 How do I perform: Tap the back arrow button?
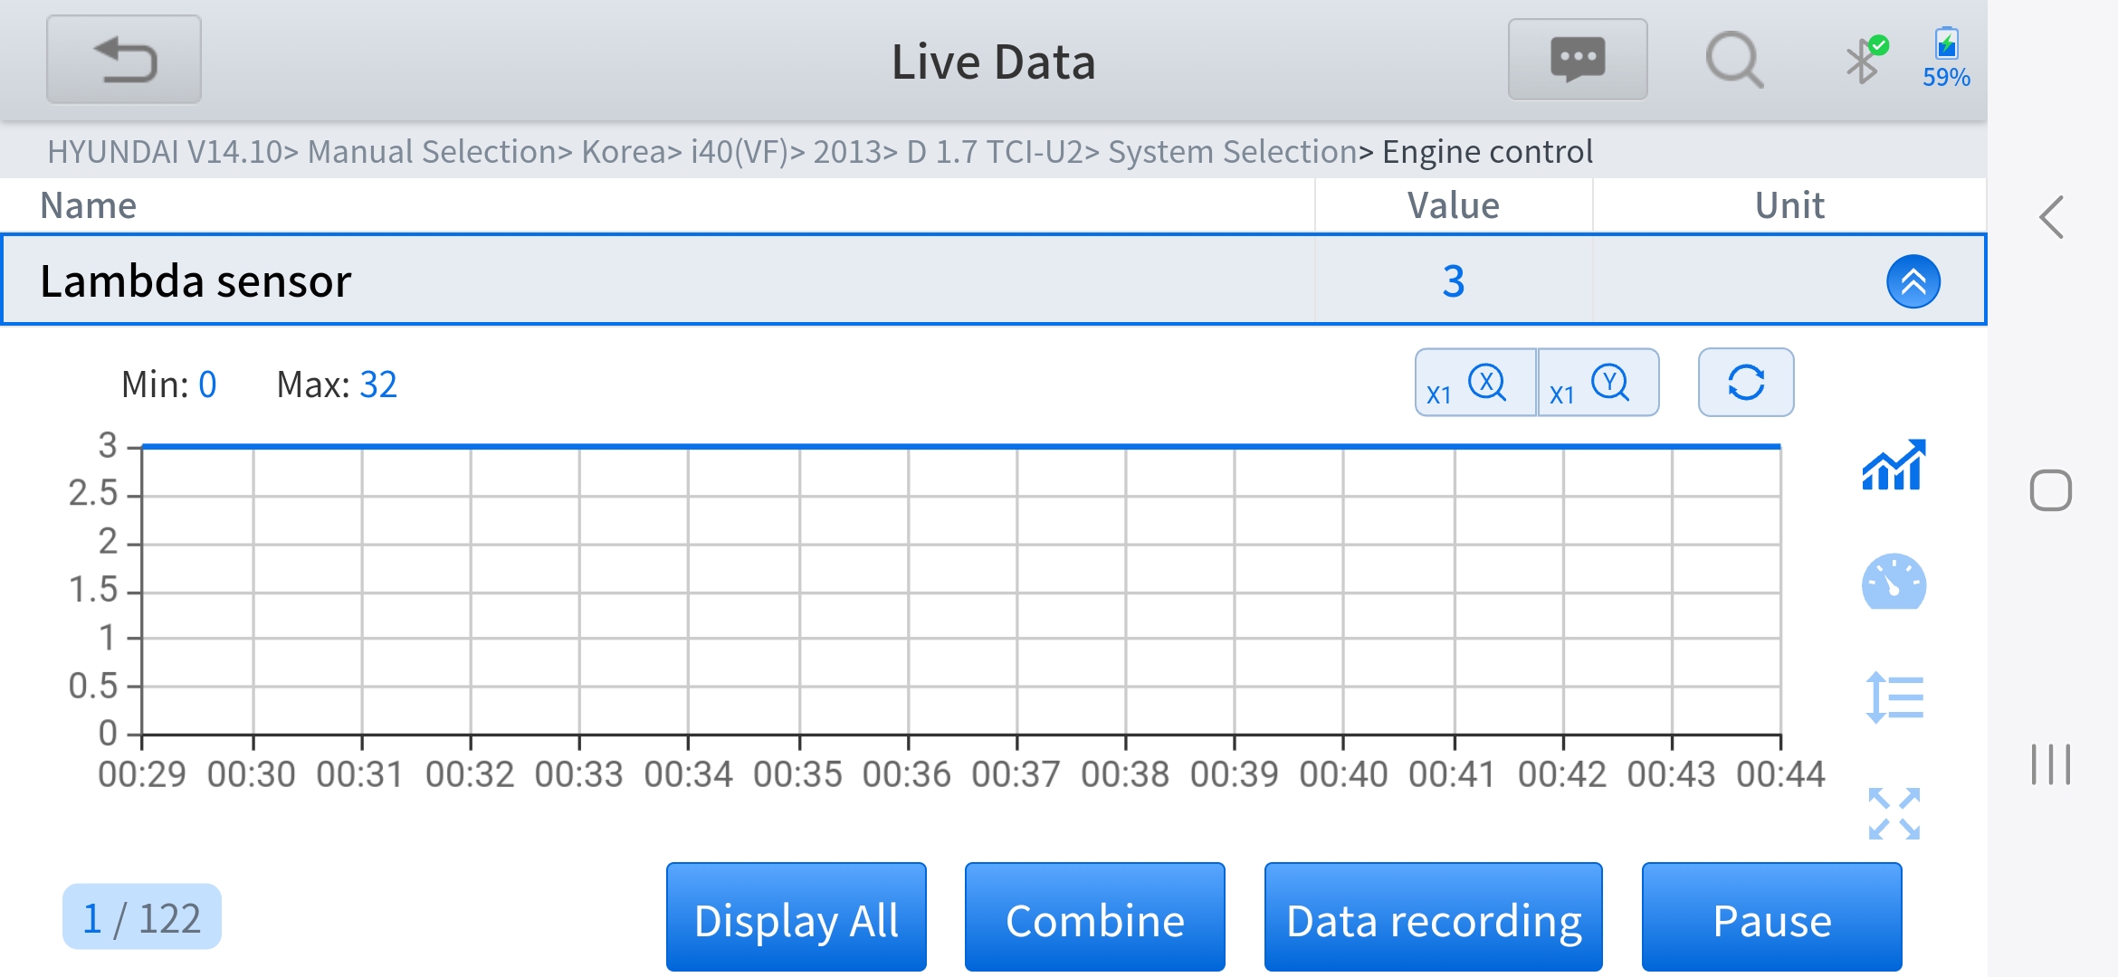[124, 60]
